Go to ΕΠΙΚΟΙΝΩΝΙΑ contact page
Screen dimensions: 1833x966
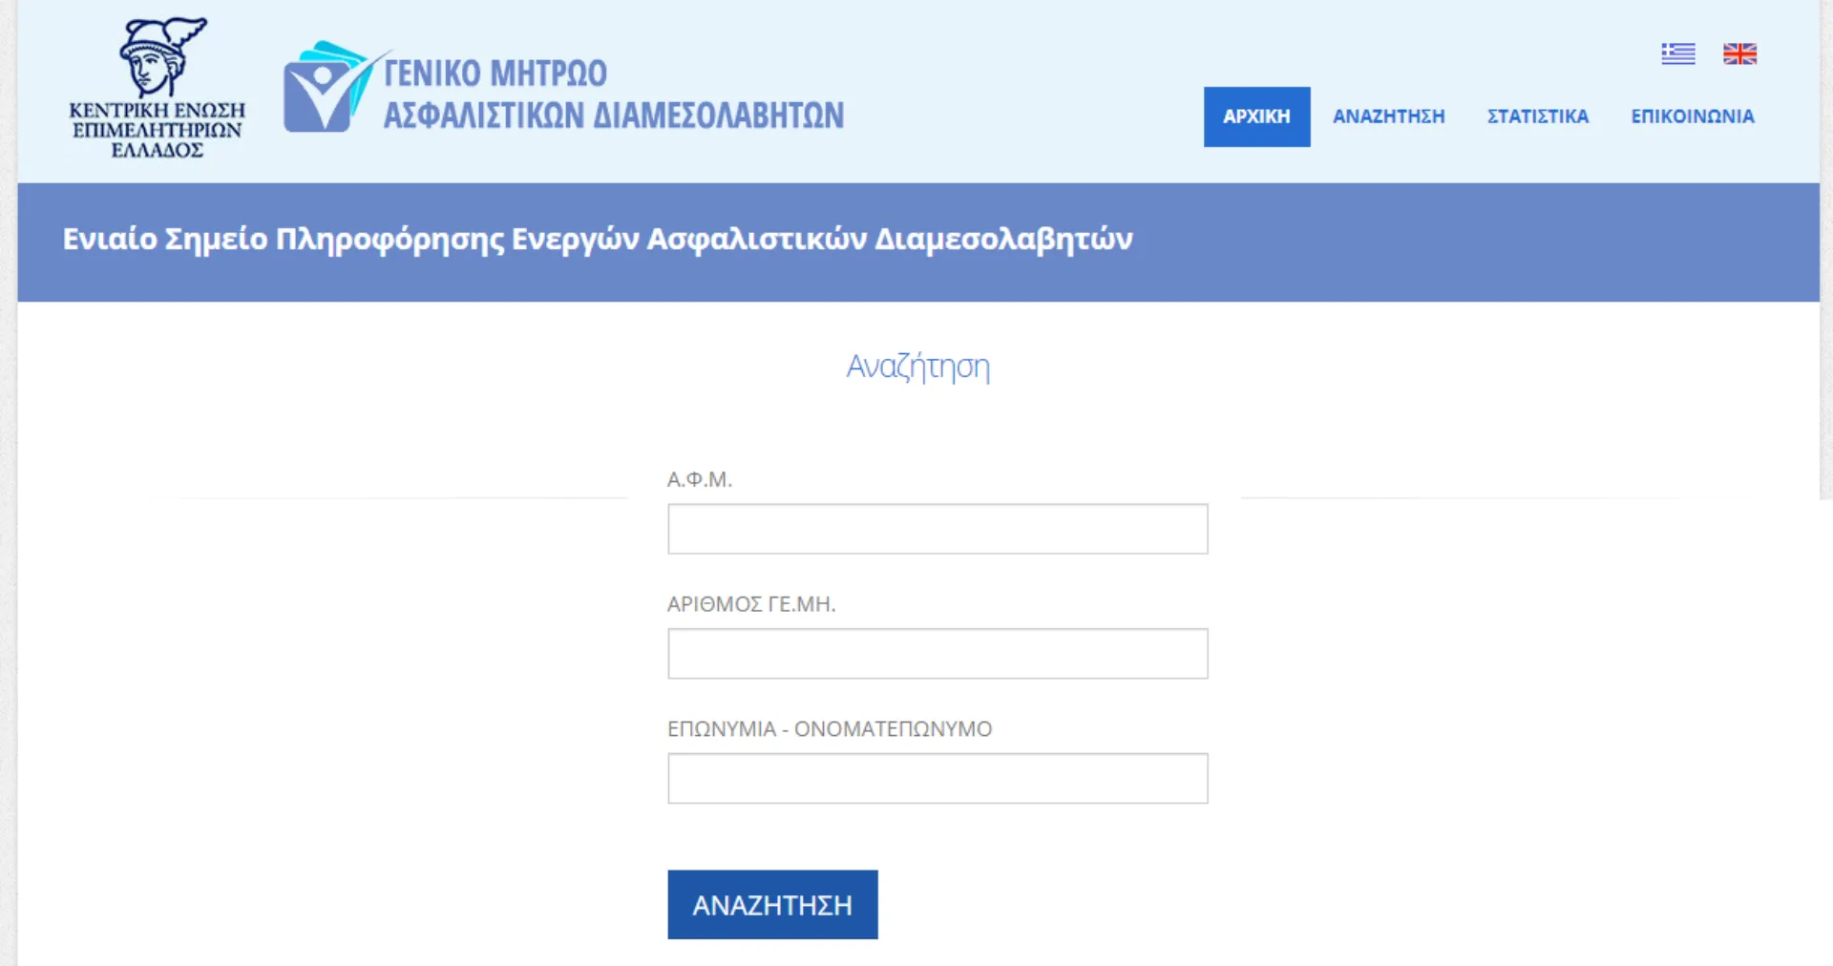(1692, 115)
